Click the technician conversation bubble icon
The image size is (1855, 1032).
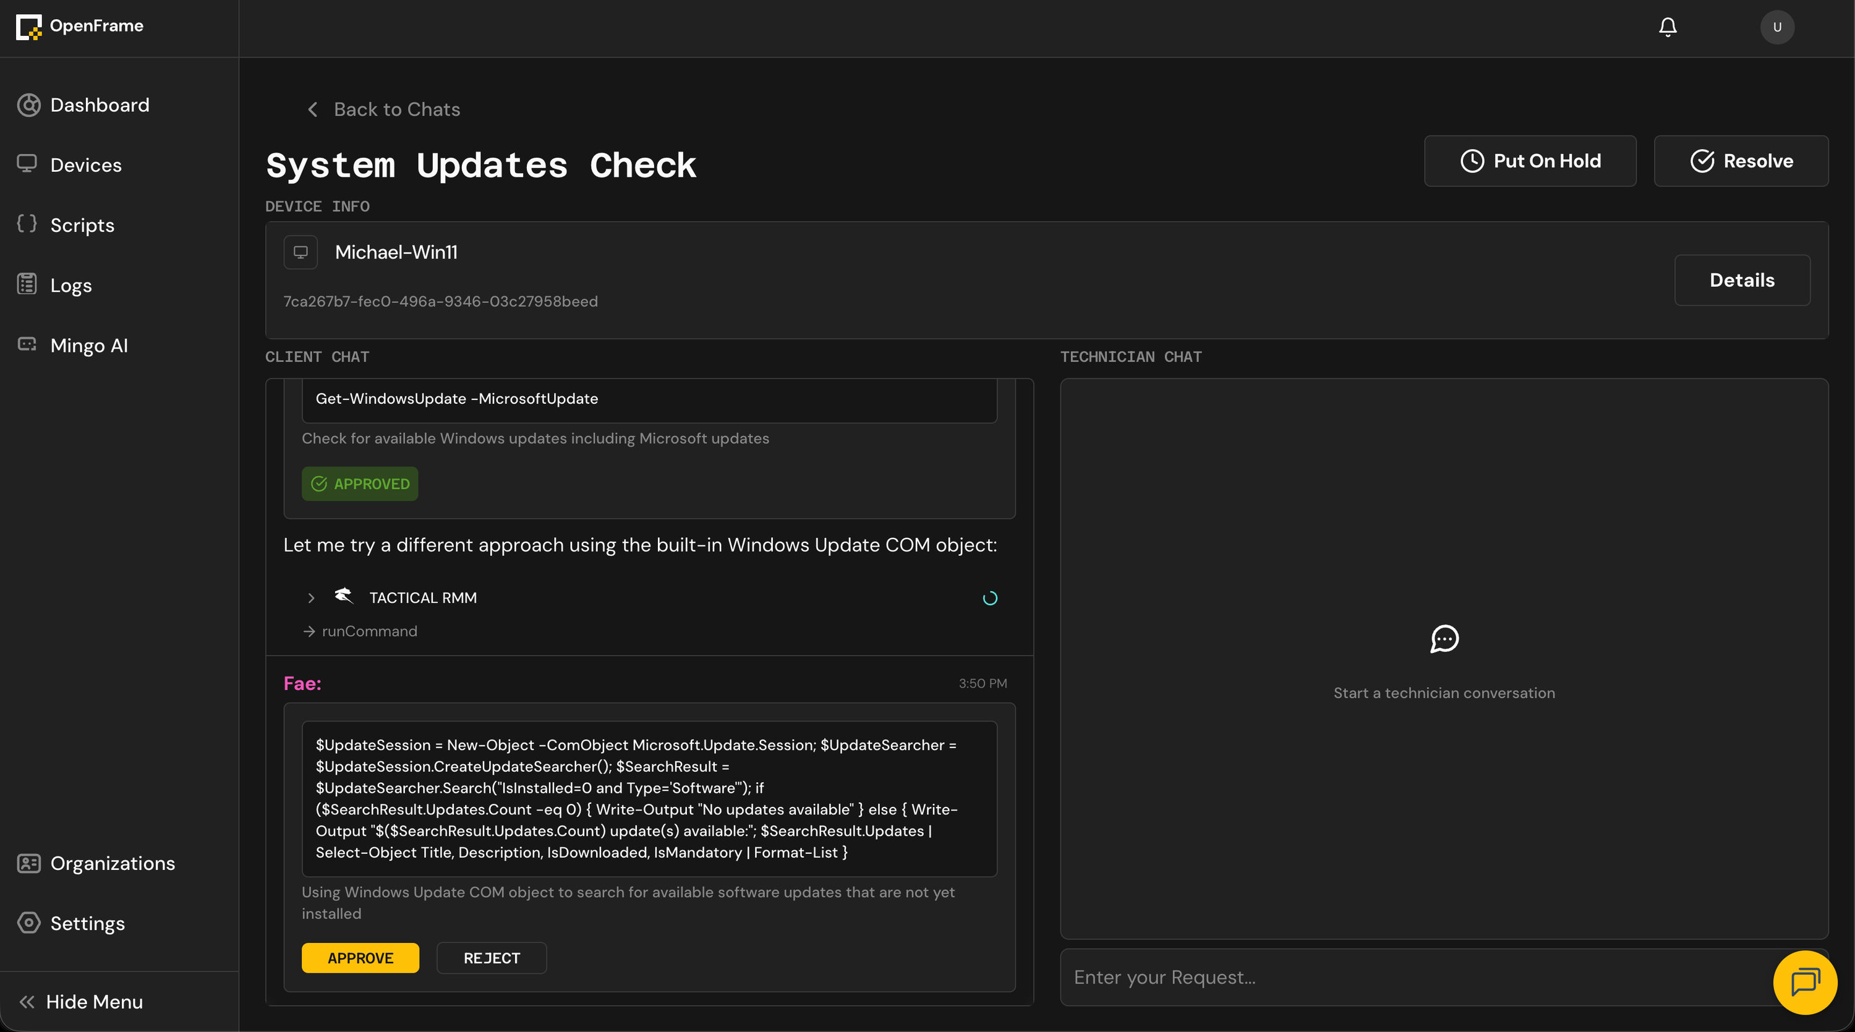[x=1444, y=639]
